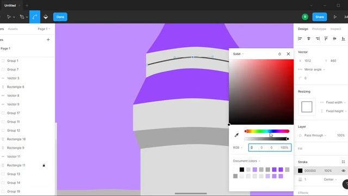Open Fixed width dropdown
Image resolution: width=348 pixels, height=196 pixels.
pos(336,102)
